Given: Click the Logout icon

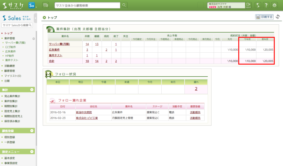Looking at the screenshot, I should pyautogui.click(x=248, y=5).
